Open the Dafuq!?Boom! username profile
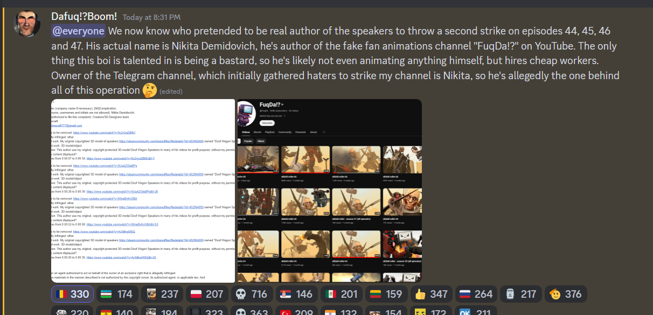Image resolution: width=653 pixels, height=315 pixels. coord(84,17)
